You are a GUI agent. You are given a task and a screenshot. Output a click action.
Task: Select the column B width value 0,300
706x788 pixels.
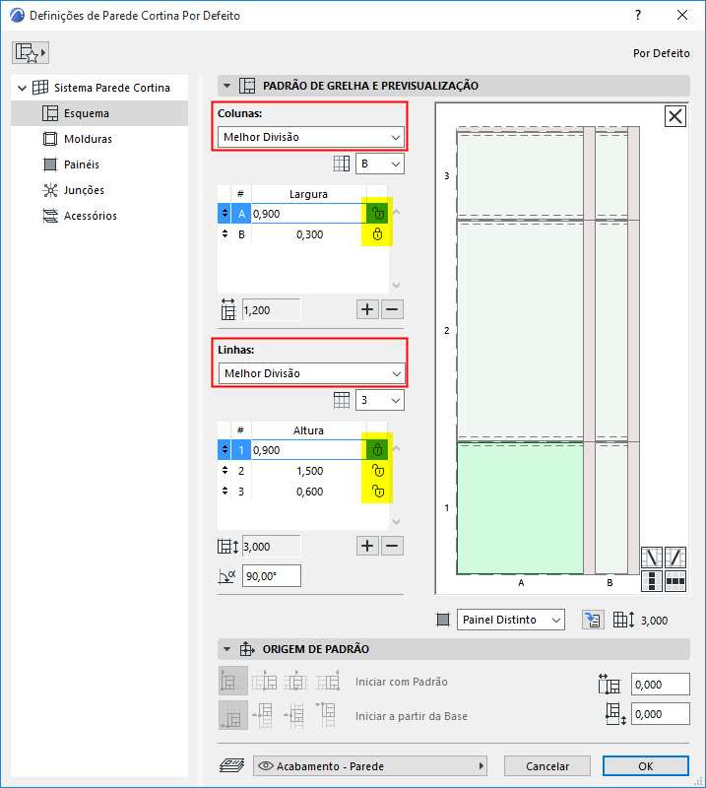pos(309,234)
